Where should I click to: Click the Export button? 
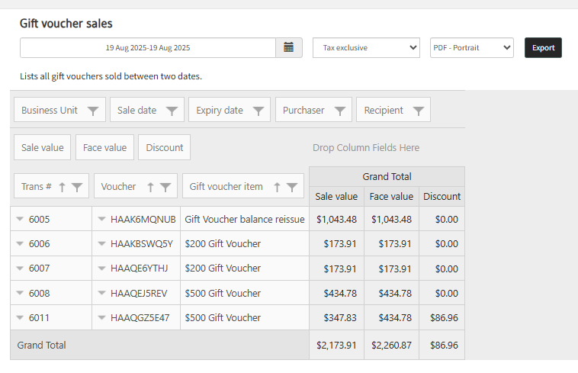click(543, 47)
